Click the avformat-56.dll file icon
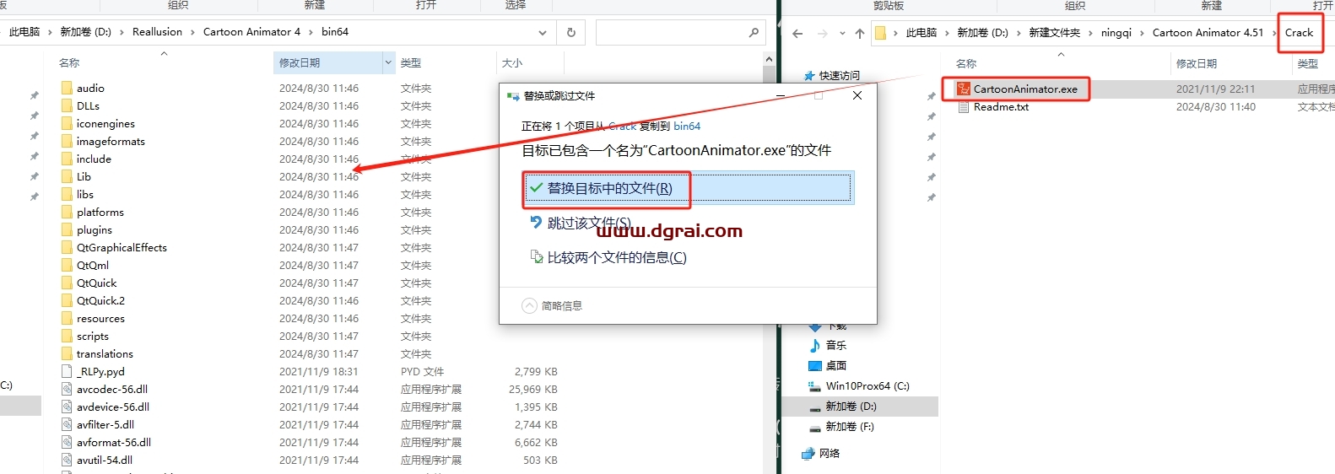The height and width of the screenshot is (474, 1335). point(67,442)
